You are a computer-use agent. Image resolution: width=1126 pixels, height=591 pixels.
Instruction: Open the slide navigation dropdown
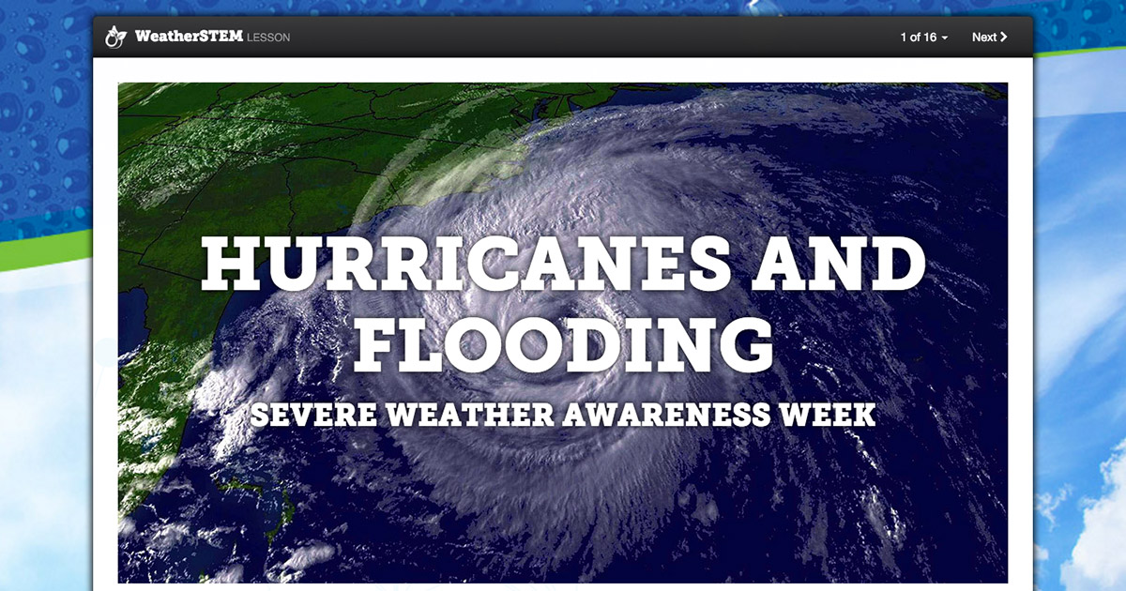pos(924,38)
